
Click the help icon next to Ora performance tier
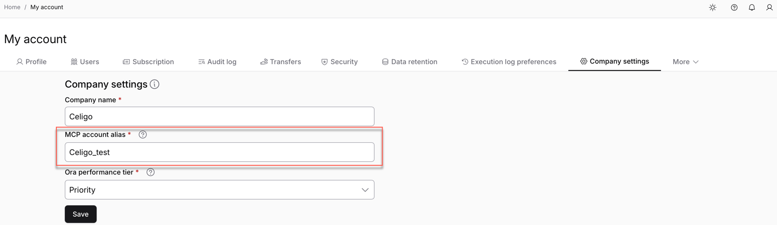coord(150,172)
